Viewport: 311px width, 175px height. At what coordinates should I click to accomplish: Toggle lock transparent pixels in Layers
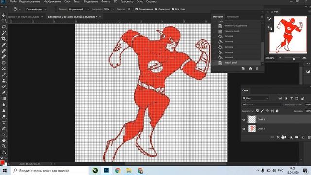point(257,111)
